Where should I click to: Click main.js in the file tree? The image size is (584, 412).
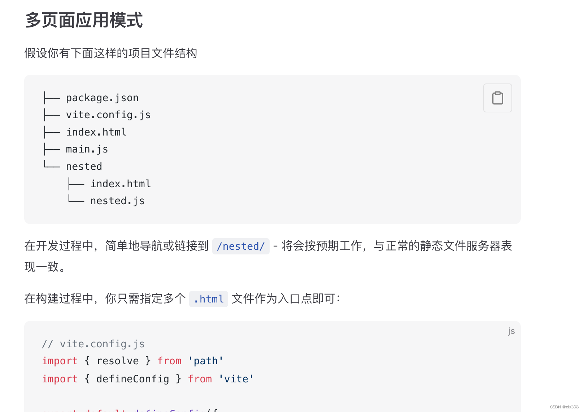[87, 149]
